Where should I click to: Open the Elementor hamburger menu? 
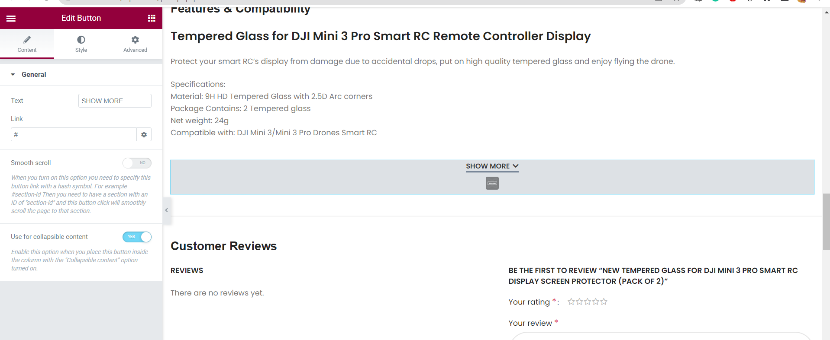point(11,18)
